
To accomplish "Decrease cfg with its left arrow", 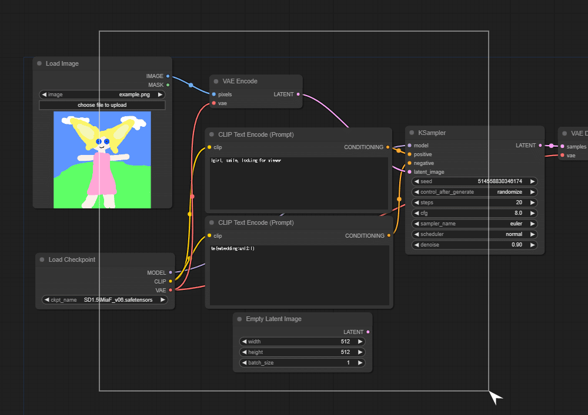I will 417,213.
